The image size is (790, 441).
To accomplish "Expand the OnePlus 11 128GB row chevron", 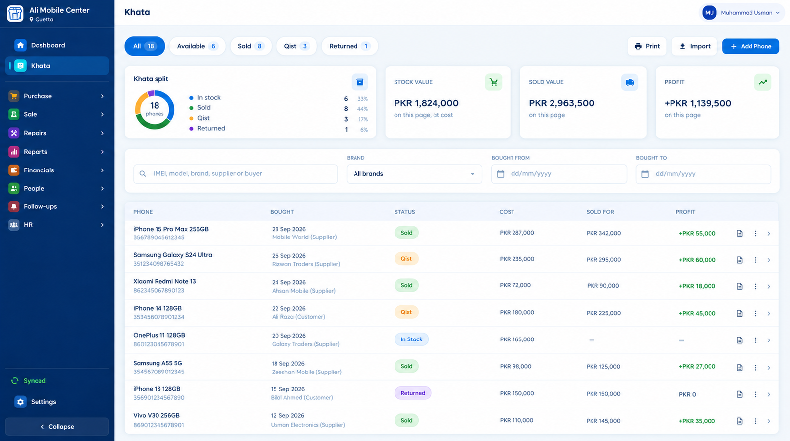I will coord(769,340).
